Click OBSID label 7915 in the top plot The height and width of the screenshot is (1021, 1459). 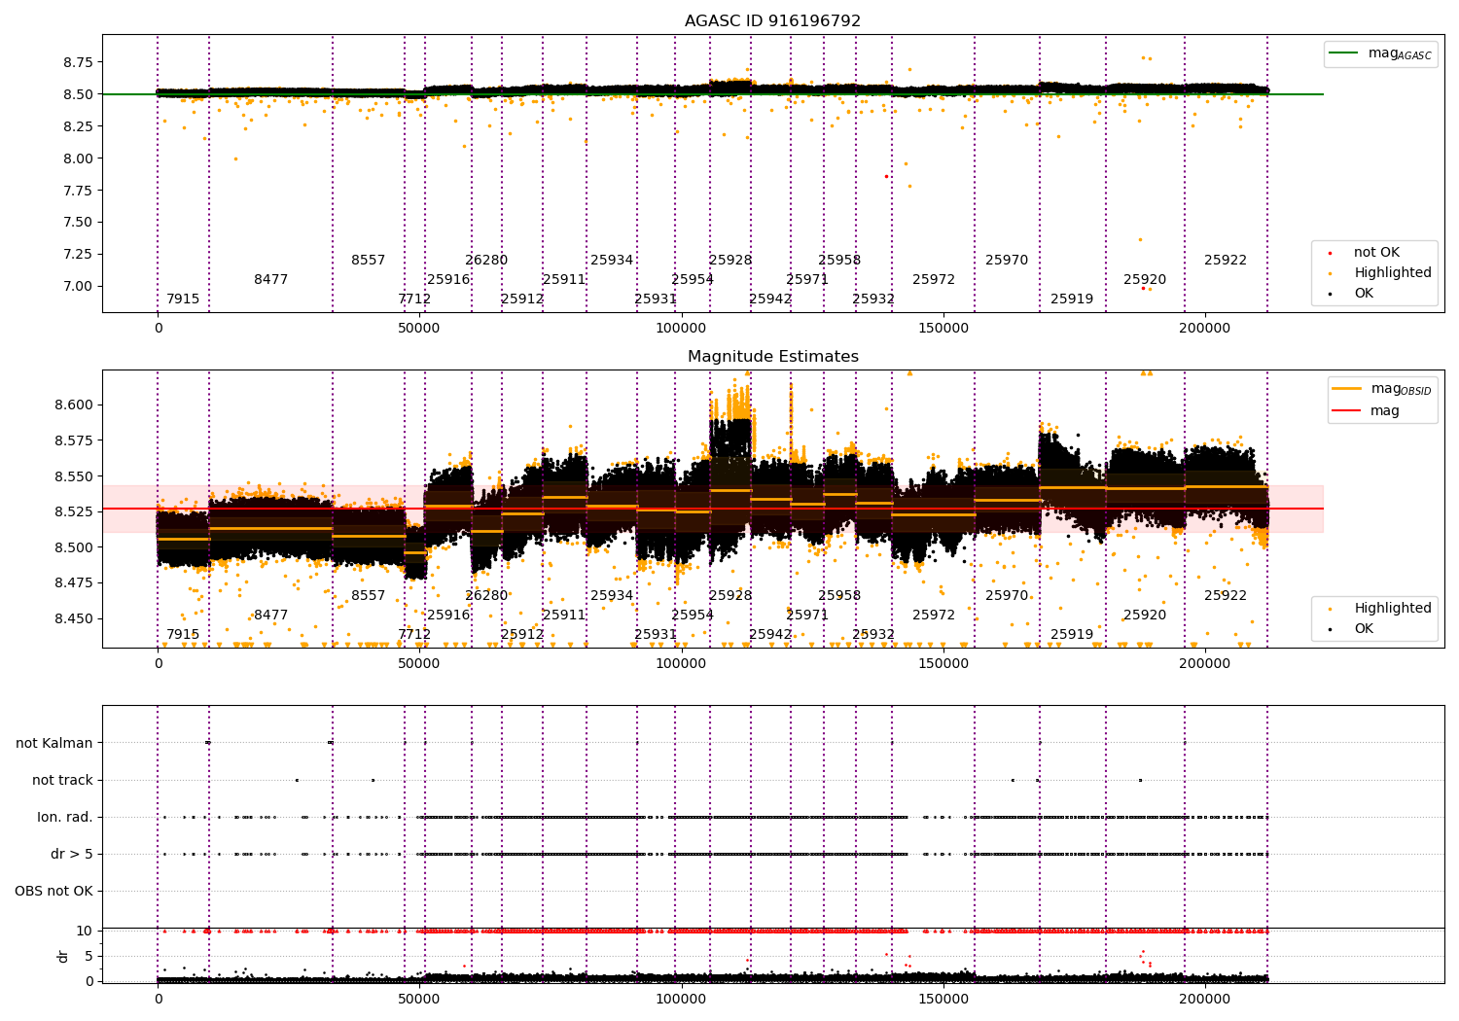point(183,299)
